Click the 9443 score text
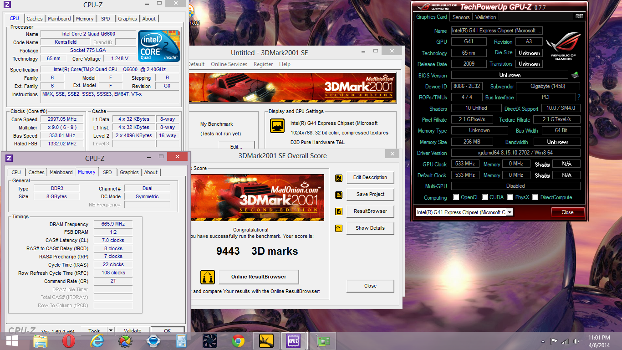 point(228,251)
